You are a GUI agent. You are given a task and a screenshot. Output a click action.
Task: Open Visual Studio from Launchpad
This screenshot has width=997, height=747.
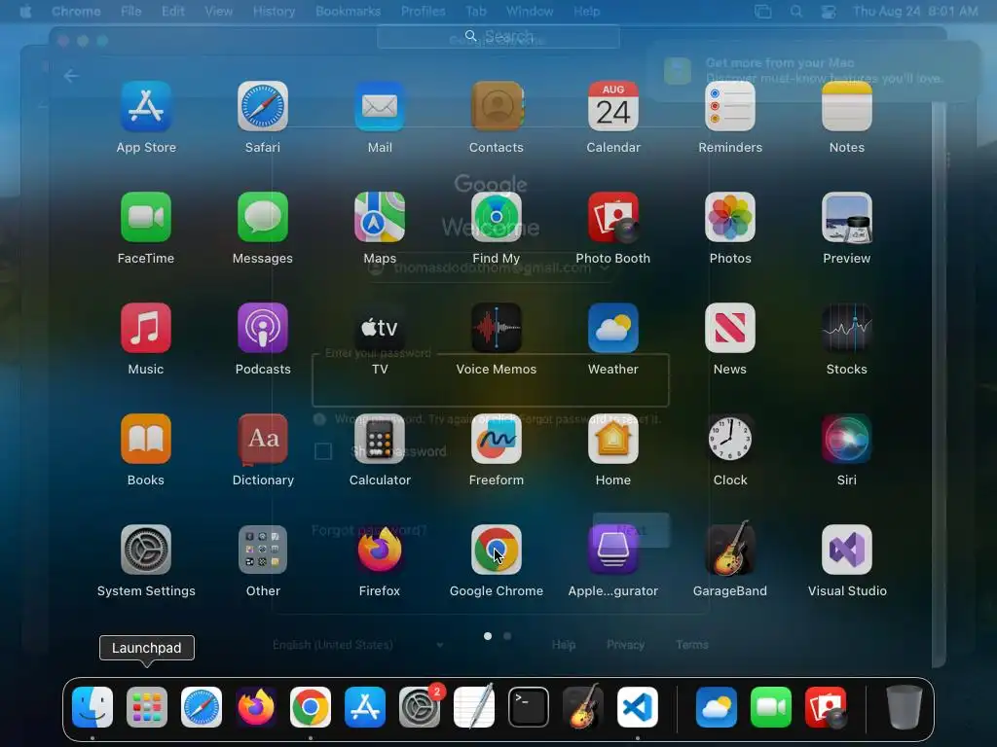point(847,550)
